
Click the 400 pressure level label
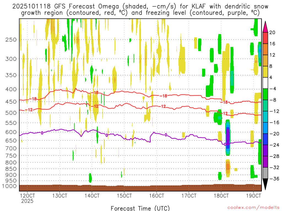coord(11,89)
